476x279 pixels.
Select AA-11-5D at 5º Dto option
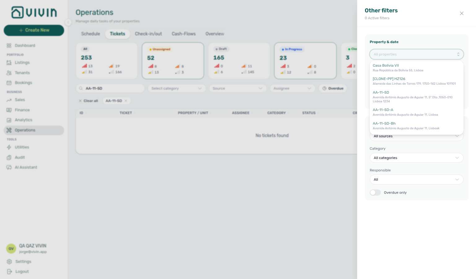[x=416, y=97]
